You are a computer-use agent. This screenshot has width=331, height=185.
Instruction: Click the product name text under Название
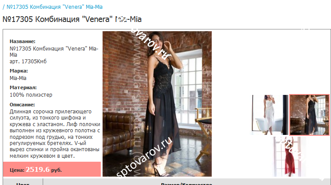pos(54,51)
